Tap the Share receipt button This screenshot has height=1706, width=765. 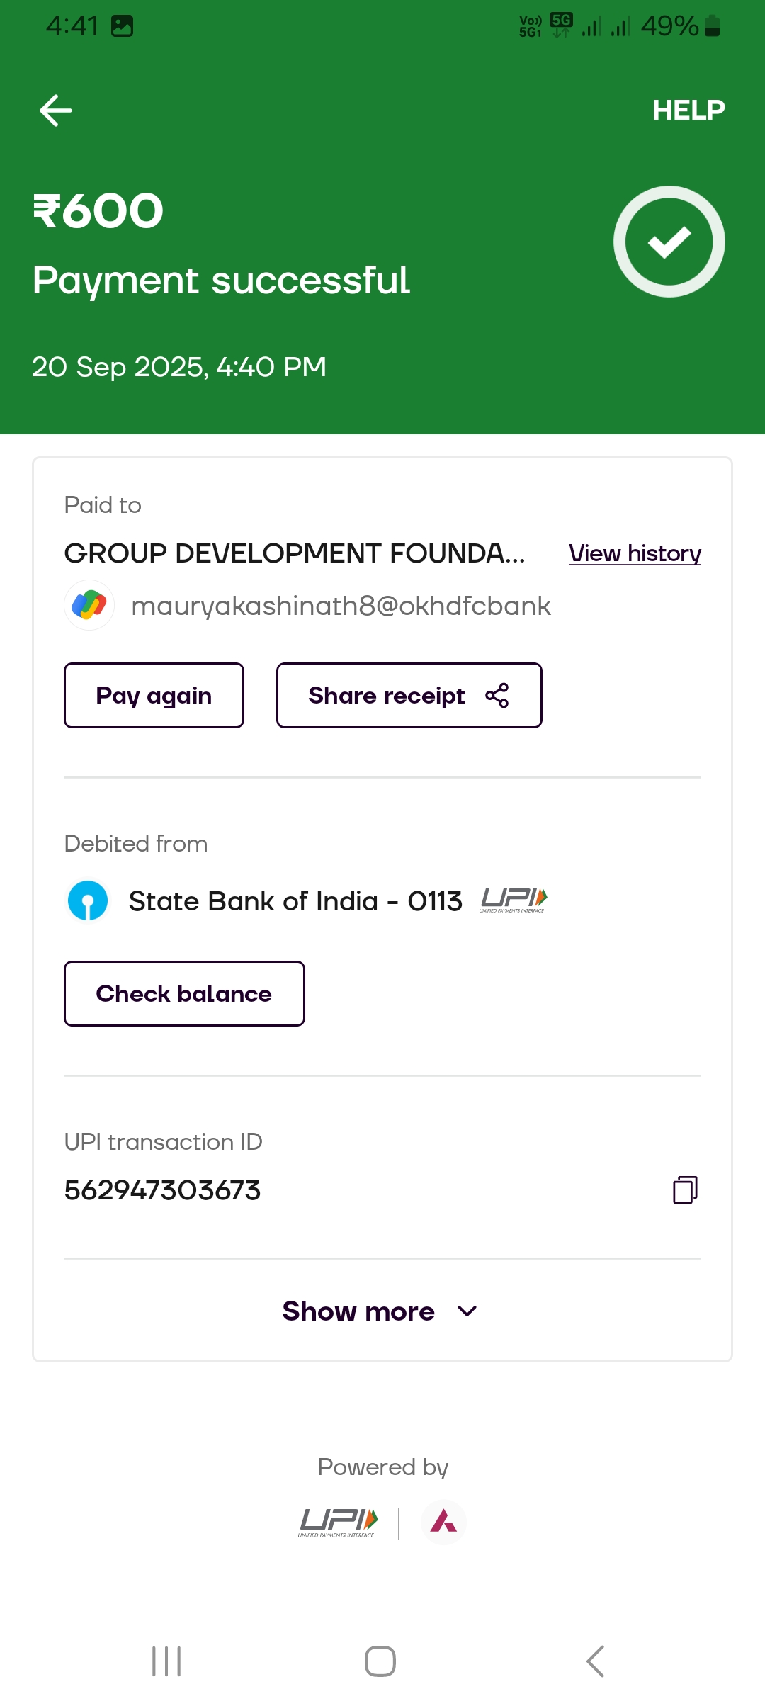[x=409, y=696]
